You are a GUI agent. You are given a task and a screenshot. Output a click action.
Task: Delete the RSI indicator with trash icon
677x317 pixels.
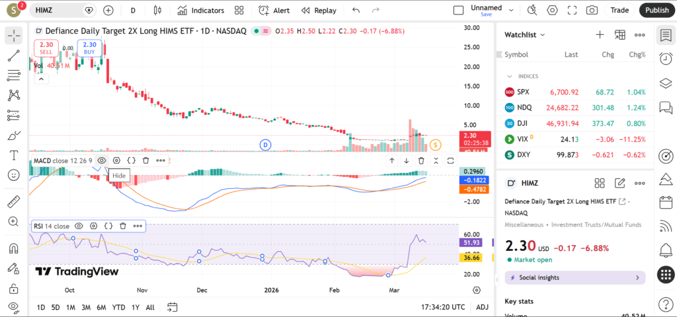pyautogui.click(x=123, y=226)
